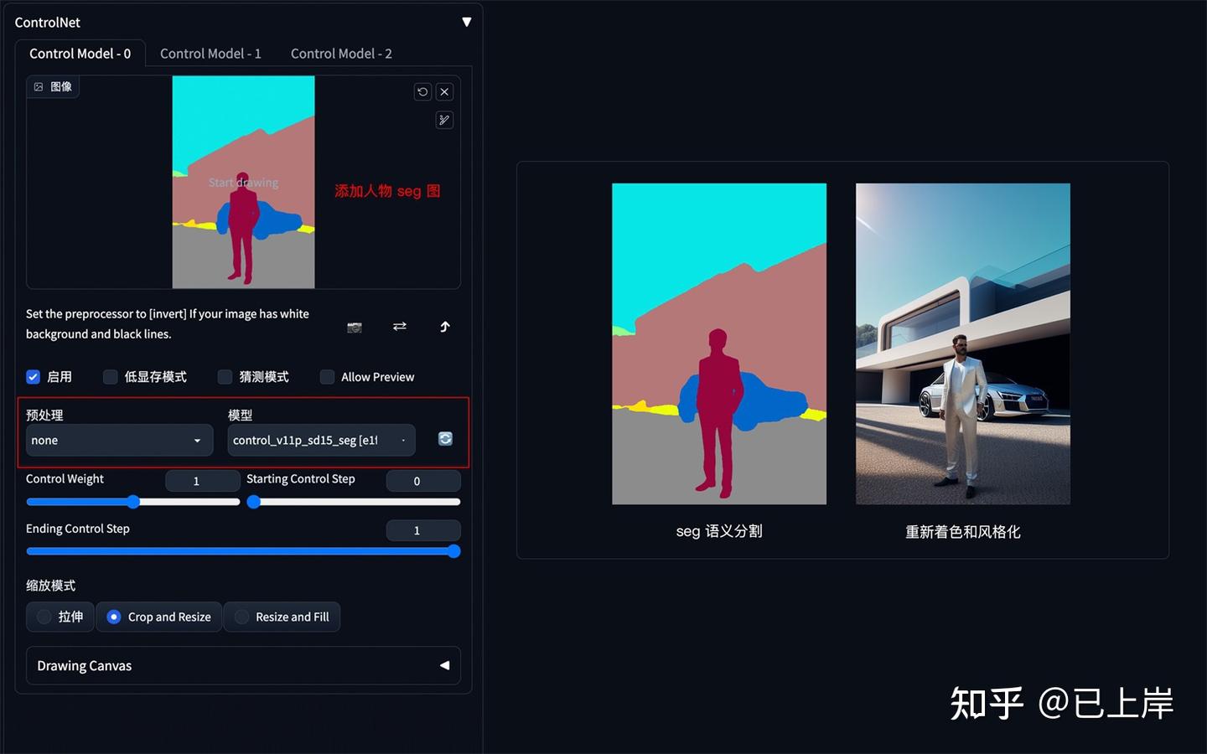The width and height of the screenshot is (1207, 754).
Task: Expand the Drawing Canvas section
Action: (x=243, y=665)
